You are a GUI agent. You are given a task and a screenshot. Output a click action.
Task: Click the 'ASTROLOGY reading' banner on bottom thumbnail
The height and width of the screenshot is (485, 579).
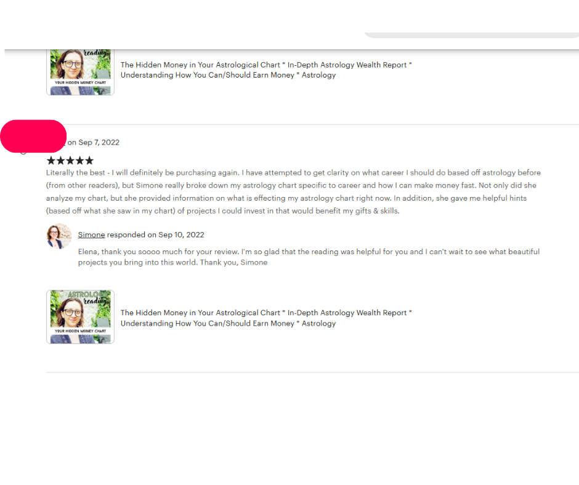coord(89,297)
